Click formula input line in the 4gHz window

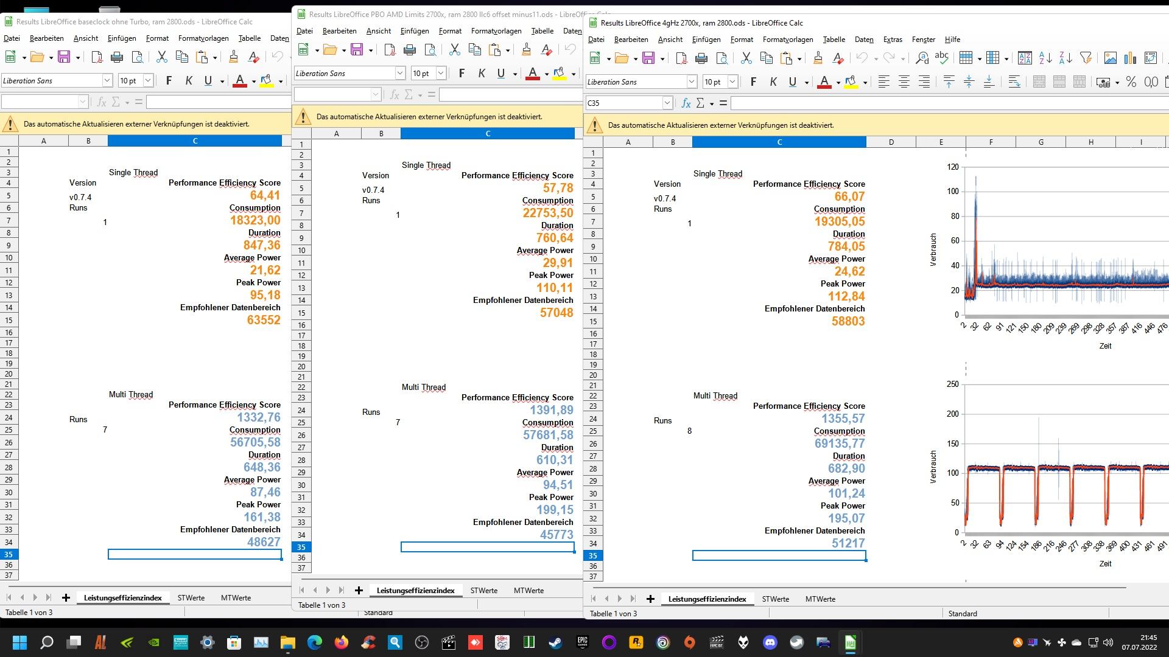click(949, 103)
